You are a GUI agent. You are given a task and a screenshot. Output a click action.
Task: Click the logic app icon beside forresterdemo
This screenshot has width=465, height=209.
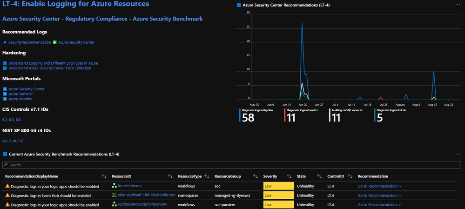(114, 186)
